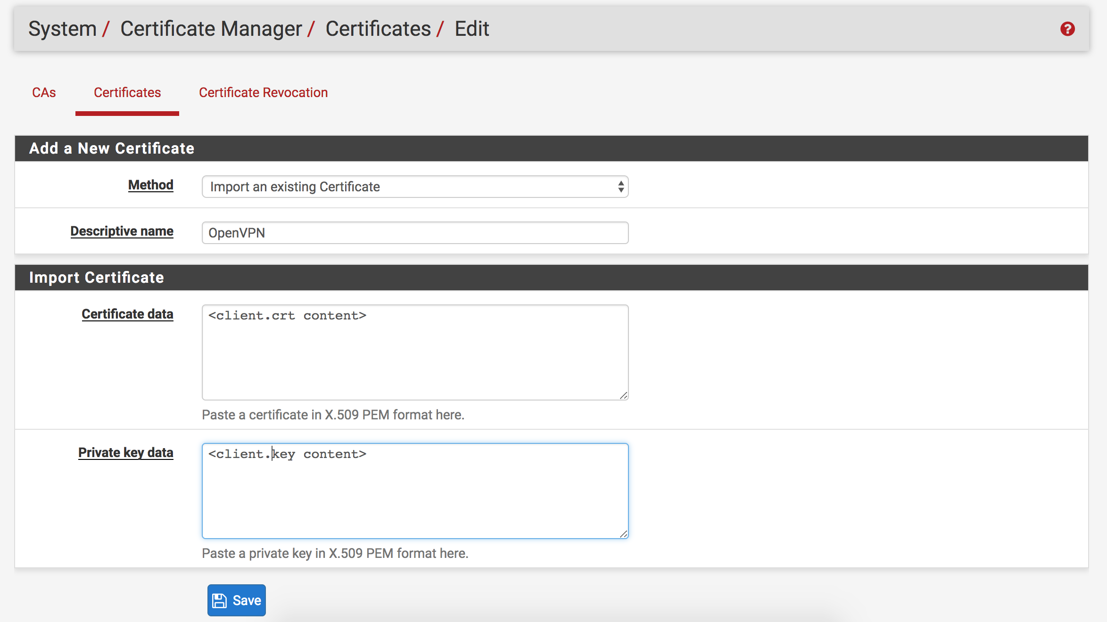Image resolution: width=1107 pixels, height=622 pixels.
Task: Click the floppy disk icon on Save button
Action: point(220,600)
